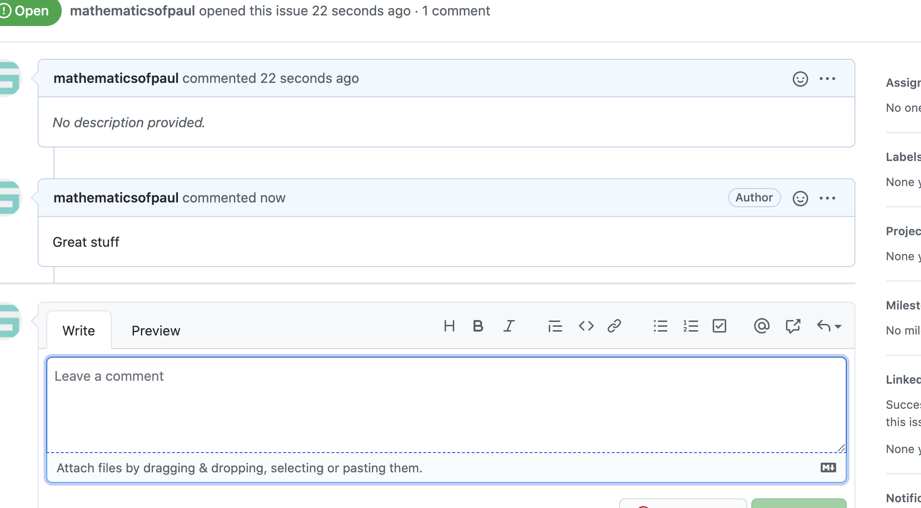Apply bold formatting in comment toolbar
This screenshot has width=921, height=508.
(x=477, y=326)
